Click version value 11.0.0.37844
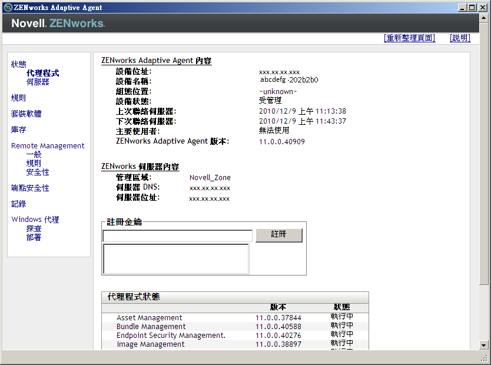491x365 pixels. tap(278, 318)
